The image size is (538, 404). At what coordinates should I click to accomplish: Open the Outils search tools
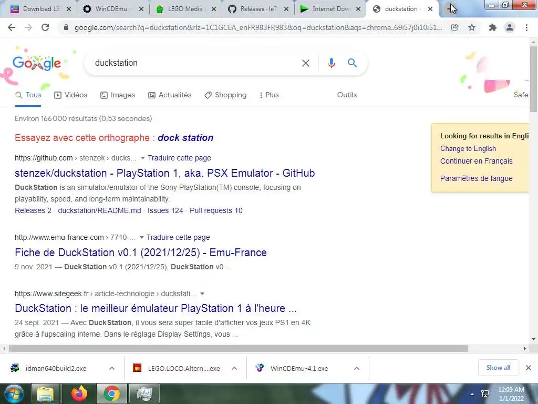(x=347, y=95)
